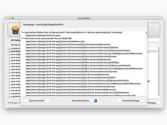Viewport: 167px width, 125px height.
Task: Click the package icon beside org.foldin
Action: (10, 97)
